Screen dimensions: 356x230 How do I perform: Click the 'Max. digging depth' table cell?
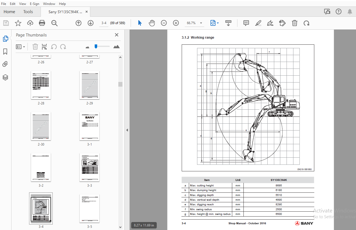(x=211, y=195)
